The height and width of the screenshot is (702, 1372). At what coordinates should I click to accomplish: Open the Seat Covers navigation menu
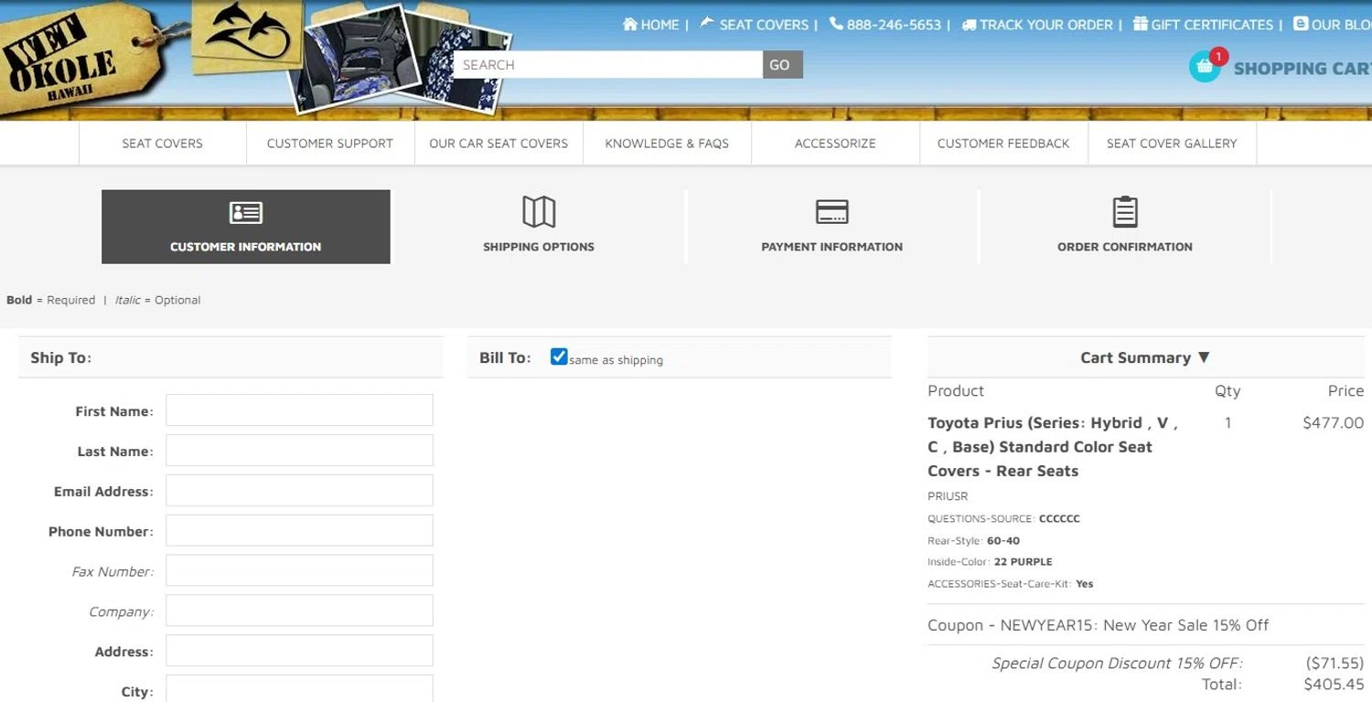coord(163,144)
